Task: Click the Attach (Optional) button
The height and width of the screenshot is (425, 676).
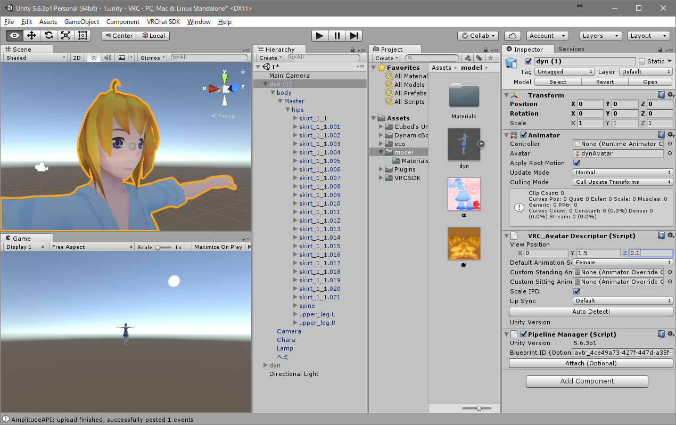Action: pyautogui.click(x=591, y=363)
